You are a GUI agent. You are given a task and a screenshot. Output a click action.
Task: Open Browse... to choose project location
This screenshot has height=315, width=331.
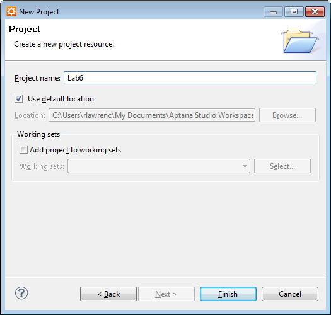point(287,115)
